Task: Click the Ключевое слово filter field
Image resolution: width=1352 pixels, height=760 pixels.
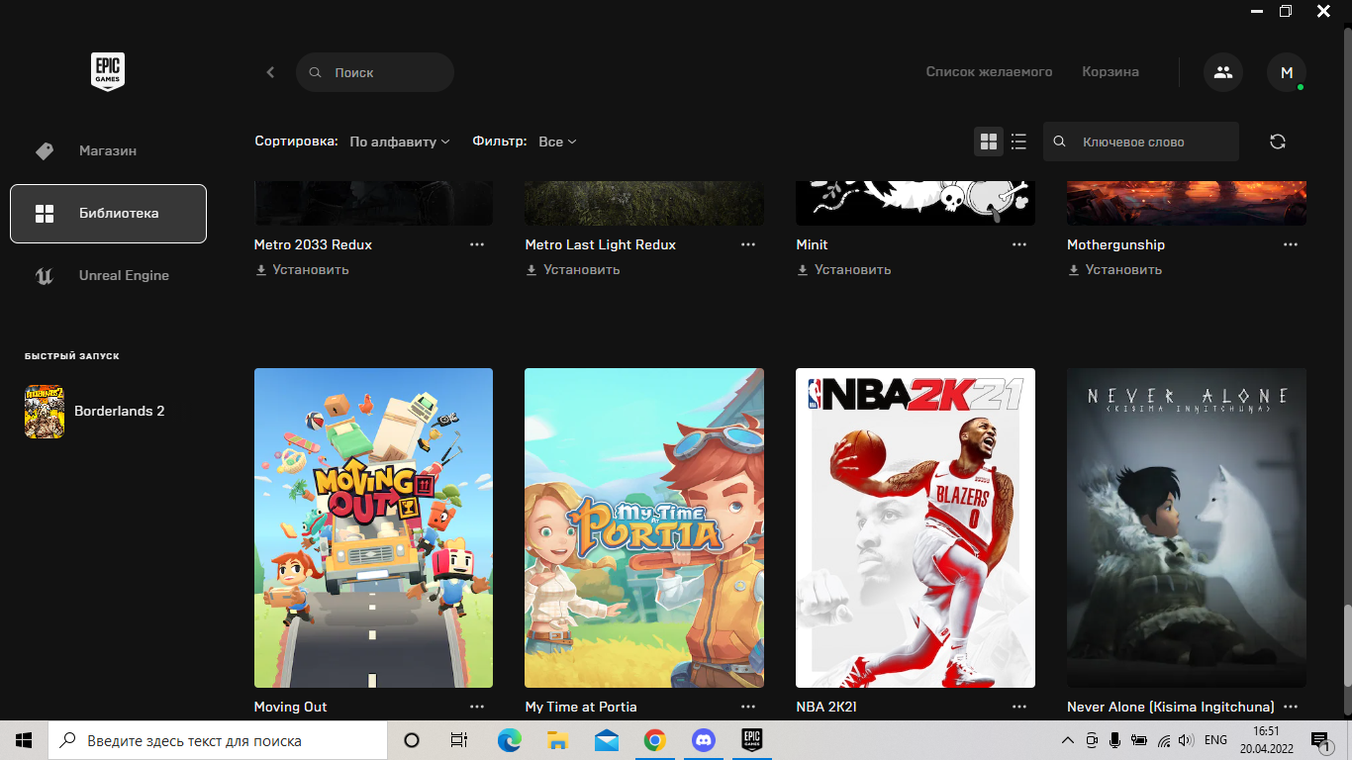Action: [x=1141, y=142]
